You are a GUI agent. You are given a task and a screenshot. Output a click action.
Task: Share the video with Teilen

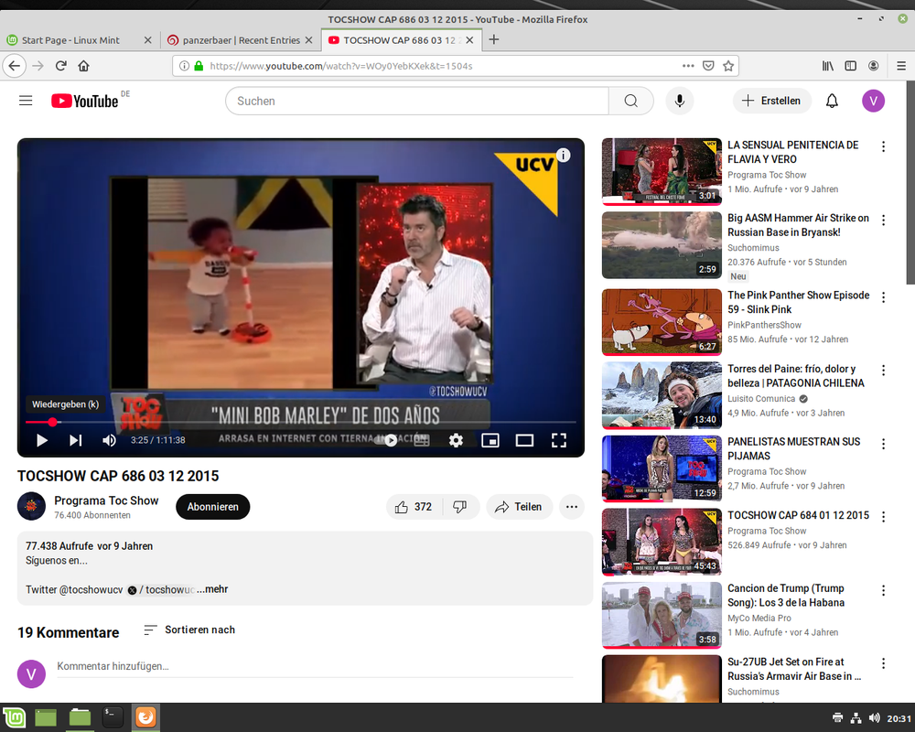[x=518, y=507]
